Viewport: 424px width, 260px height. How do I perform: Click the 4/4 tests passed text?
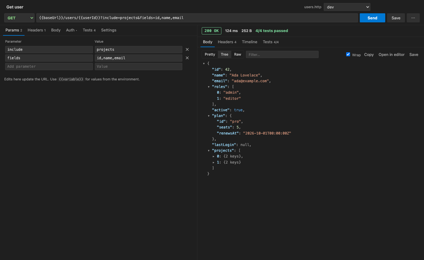coord(272,31)
